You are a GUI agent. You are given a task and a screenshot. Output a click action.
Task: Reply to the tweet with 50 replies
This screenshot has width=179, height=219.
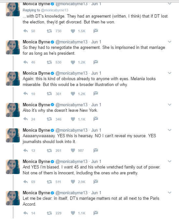(x=25, y=31)
